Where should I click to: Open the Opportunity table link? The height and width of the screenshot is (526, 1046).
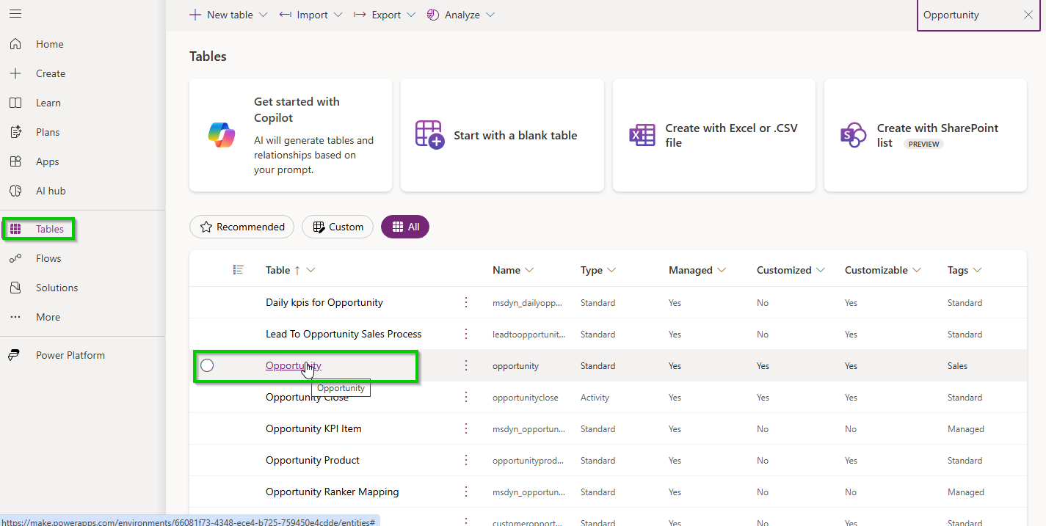click(293, 365)
